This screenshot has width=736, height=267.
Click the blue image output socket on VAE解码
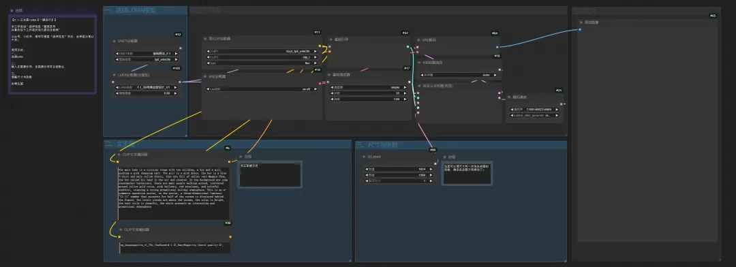pyautogui.click(x=497, y=47)
